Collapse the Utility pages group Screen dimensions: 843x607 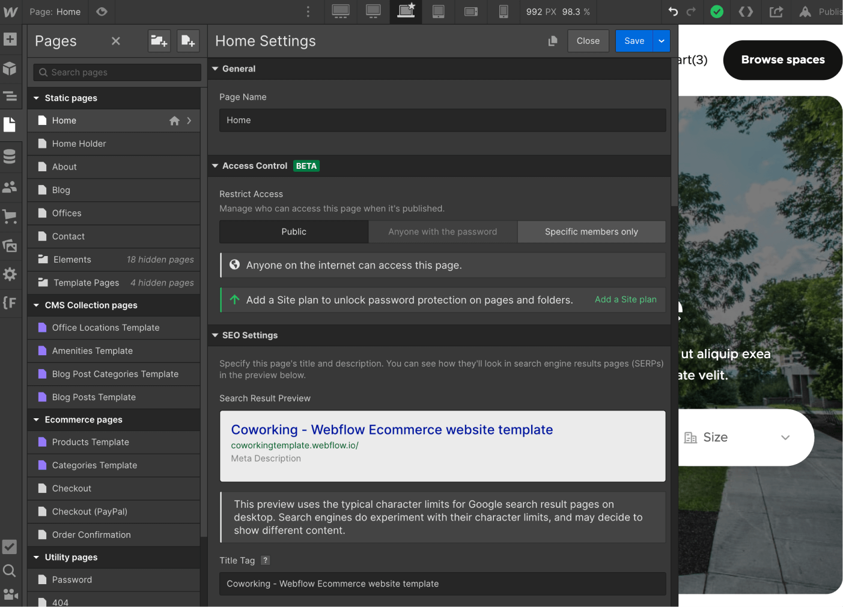[x=37, y=557]
